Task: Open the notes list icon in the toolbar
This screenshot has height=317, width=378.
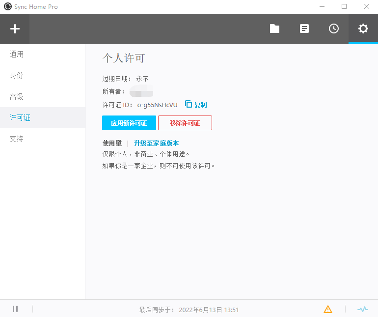Action: [304, 29]
